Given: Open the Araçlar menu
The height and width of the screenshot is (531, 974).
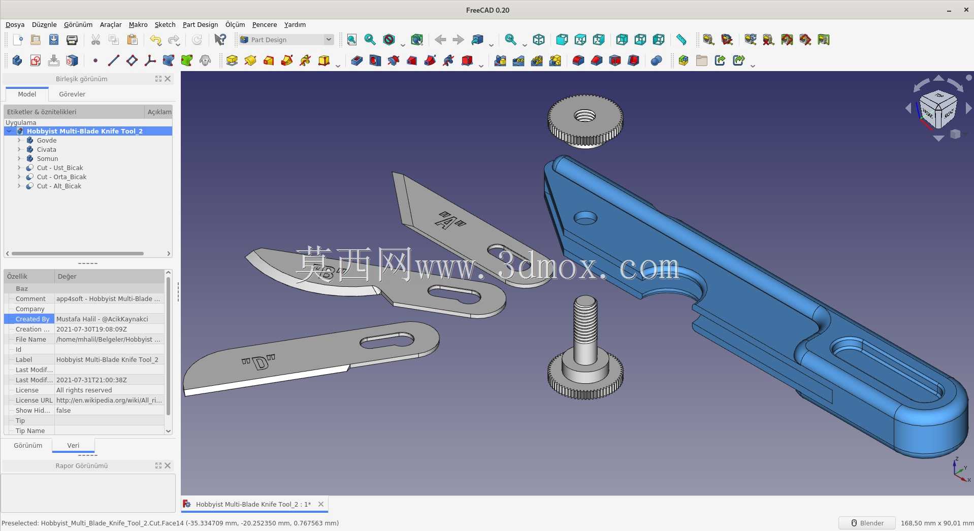Looking at the screenshot, I should 111,24.
